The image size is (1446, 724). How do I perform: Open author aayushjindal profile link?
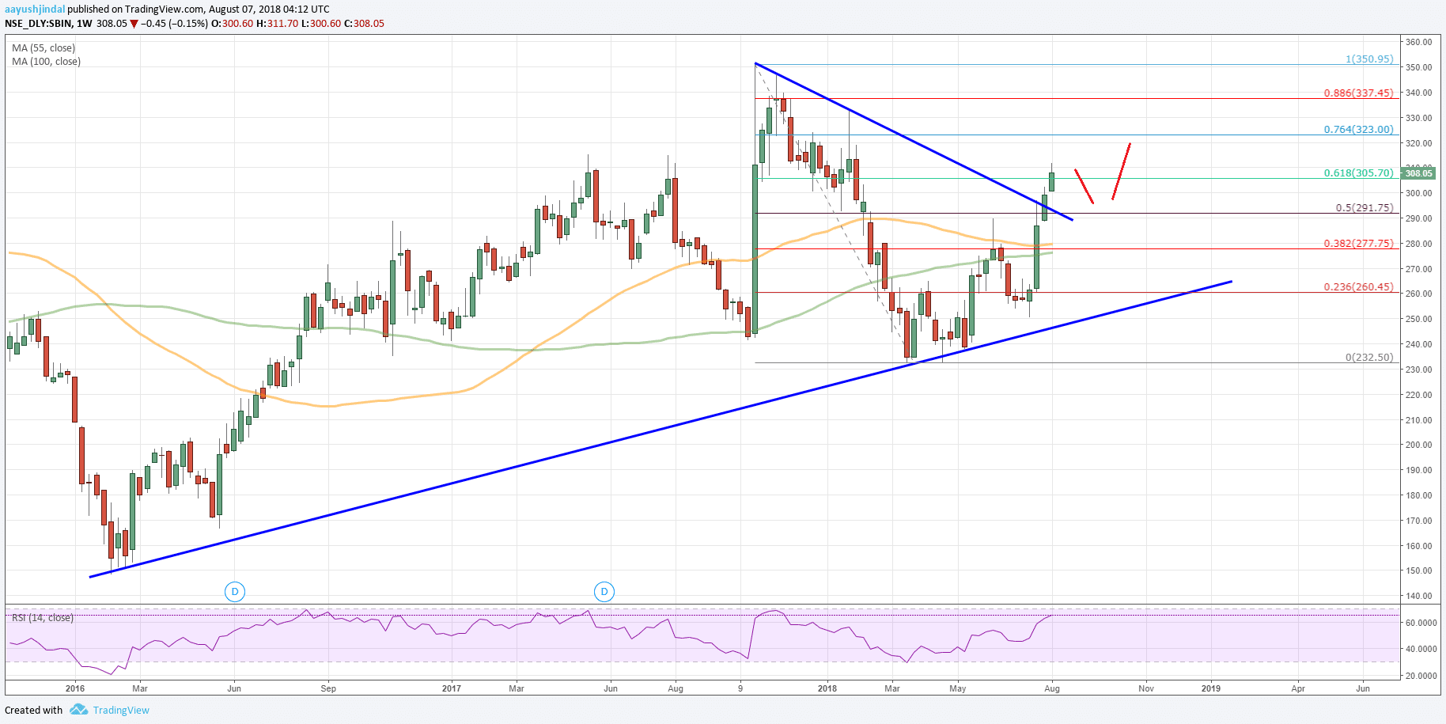pyautogui.click(x=35, y=9)
